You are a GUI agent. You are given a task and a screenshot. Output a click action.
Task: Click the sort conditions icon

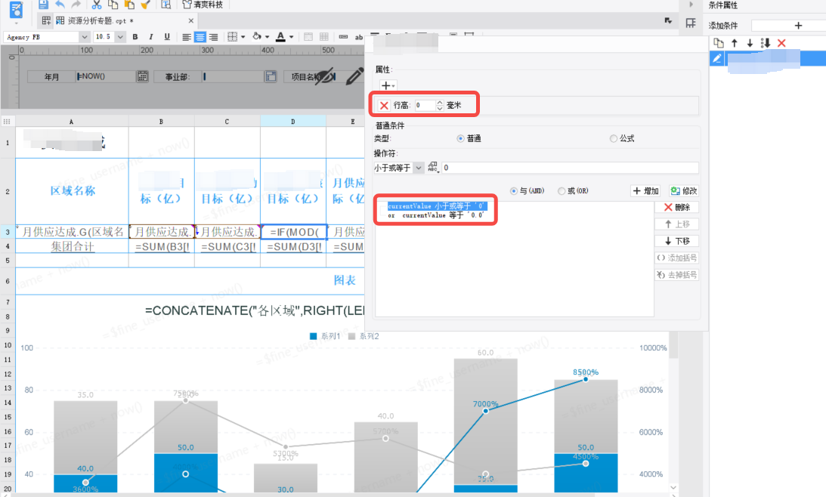[x=766, y=42]
